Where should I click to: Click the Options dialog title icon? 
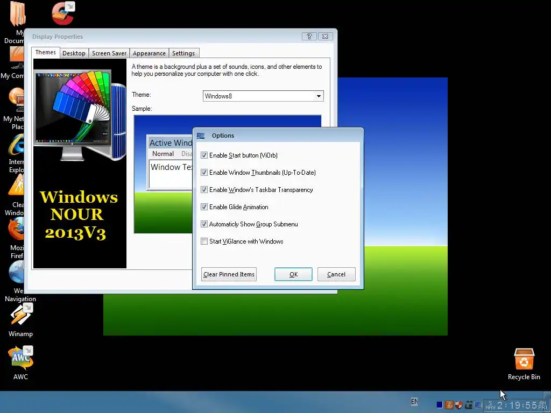pyautogui.click(x=201, y=136)
